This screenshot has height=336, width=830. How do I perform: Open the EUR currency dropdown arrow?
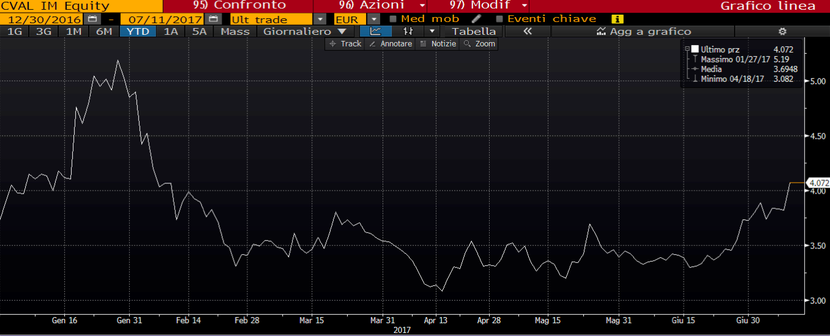point(374,19)
